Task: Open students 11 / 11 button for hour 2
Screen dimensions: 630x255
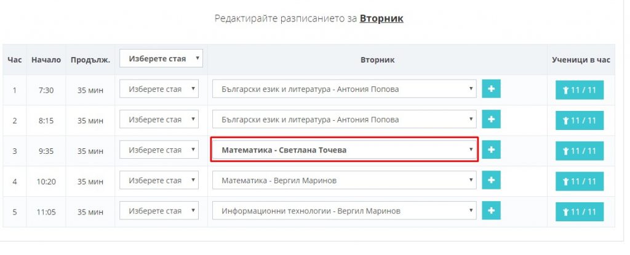Action: click(580, 121)
